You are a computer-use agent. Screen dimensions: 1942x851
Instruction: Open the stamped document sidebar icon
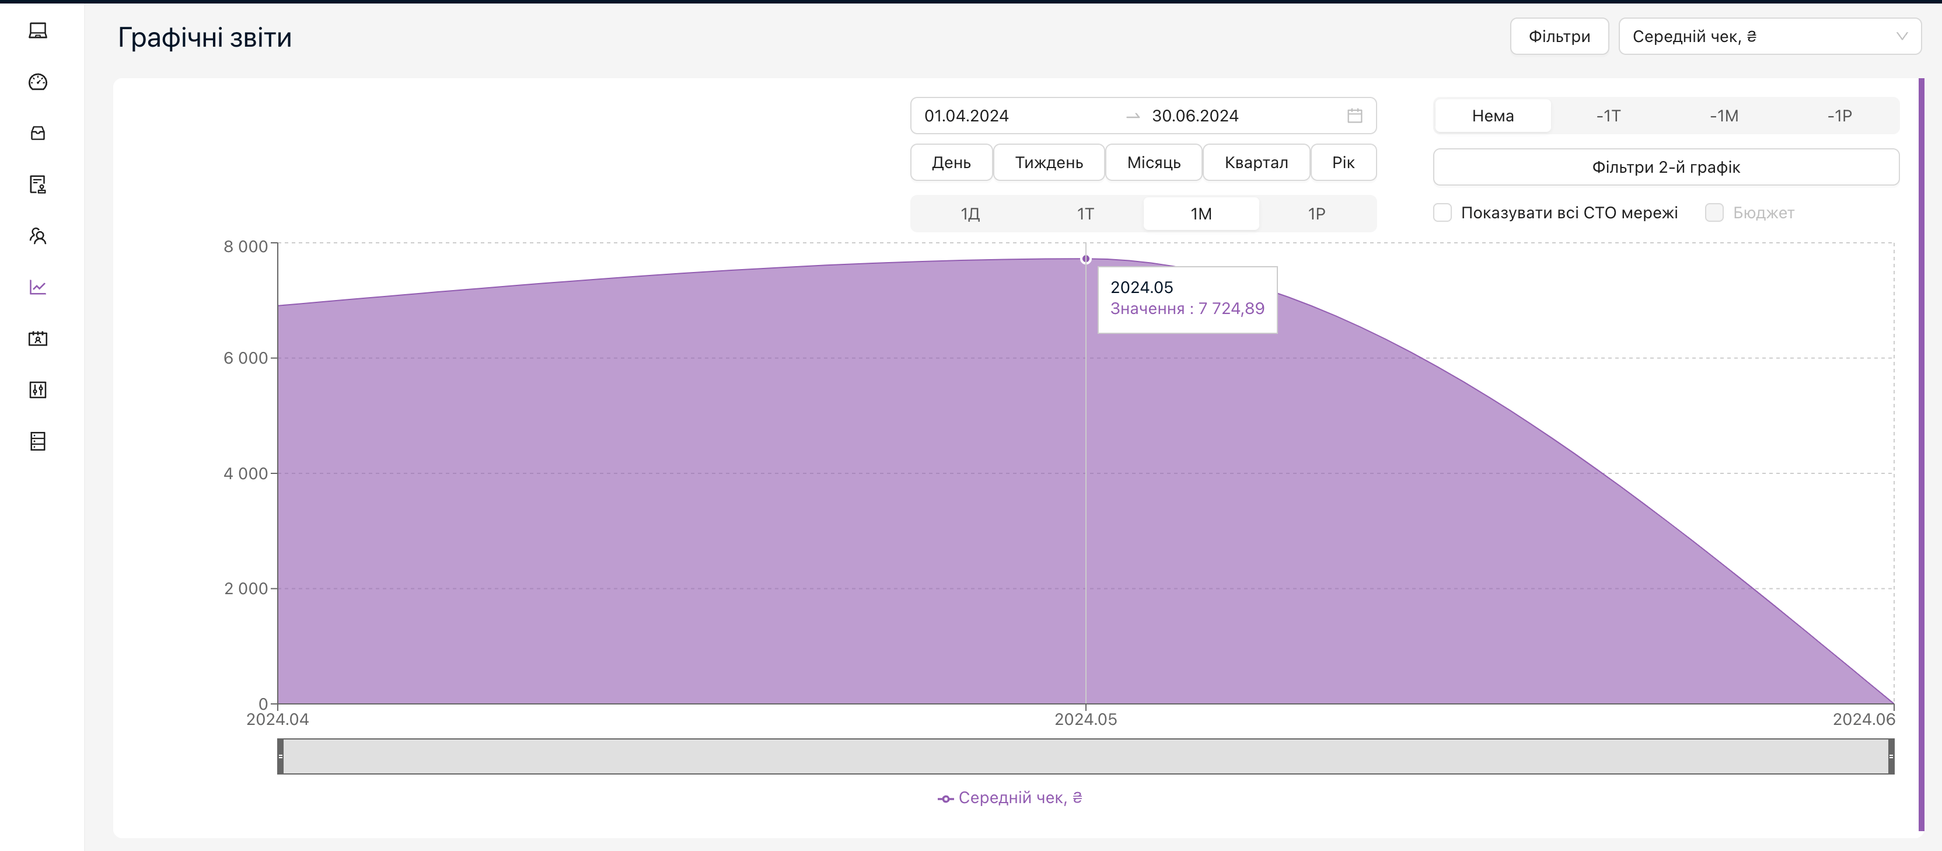point(38,184)
